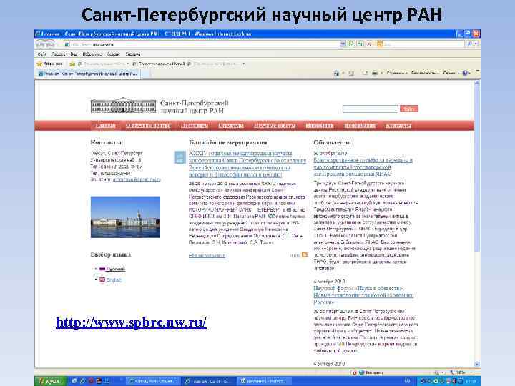The height and width of the screenshot is (386, 515).
Task: Select the Санкт-Петербургский научный центр browser tab
Action: [88, 74]
